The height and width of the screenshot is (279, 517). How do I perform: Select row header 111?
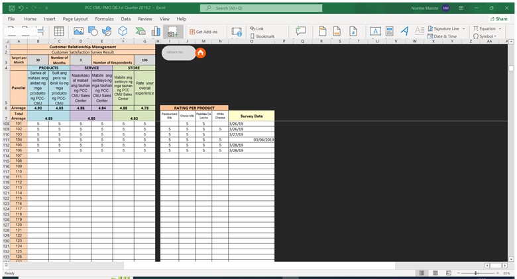pos(6,139)
